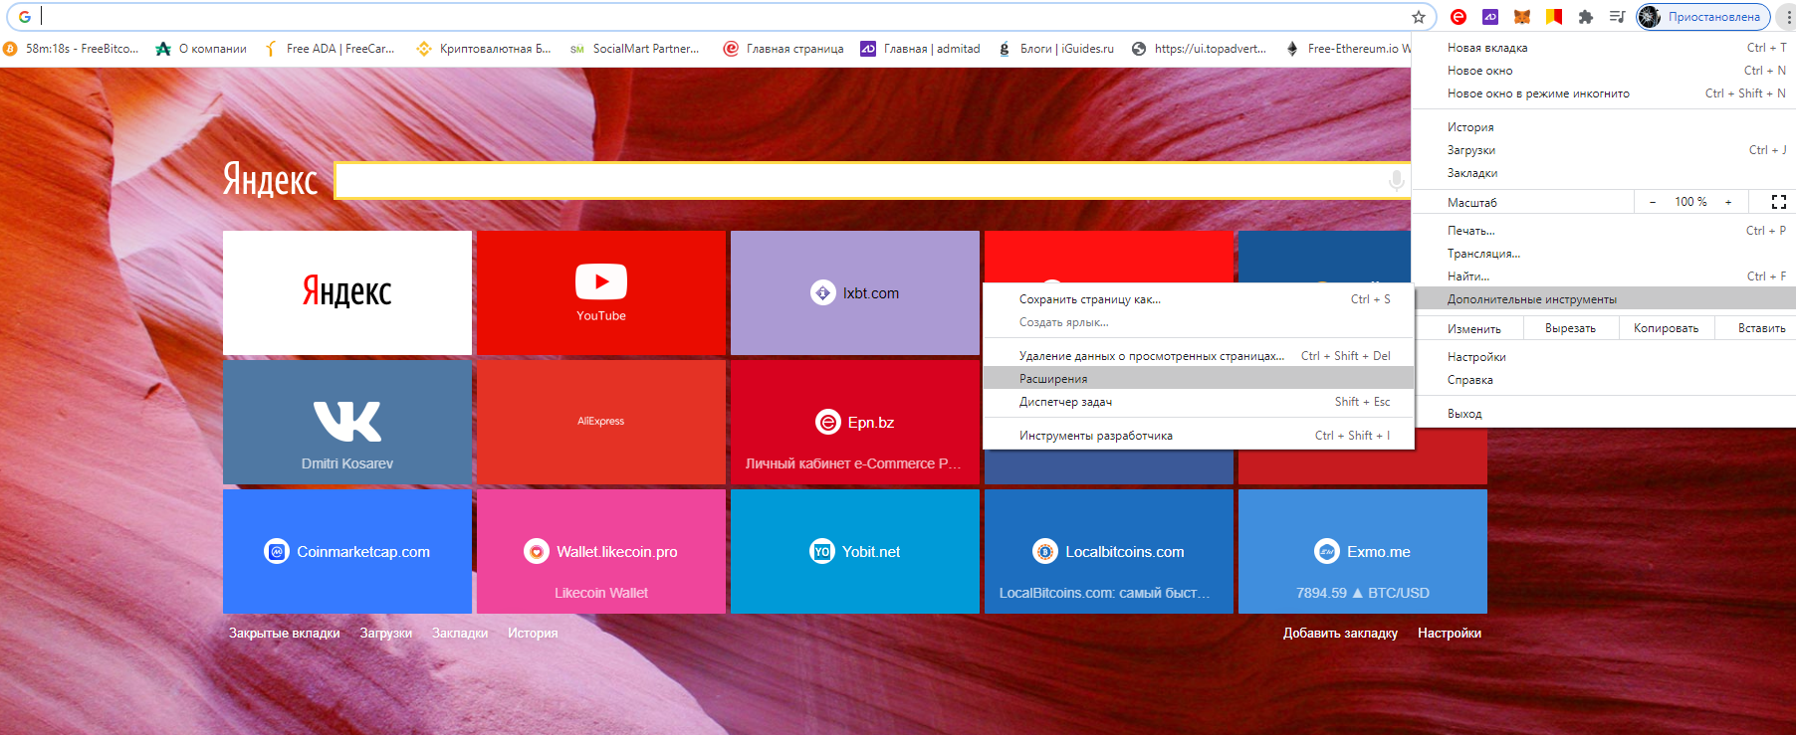Click the 'Загрузки' link below the tiles
The width and height of the screenshot is (1796, 735).
pos(386,634)
